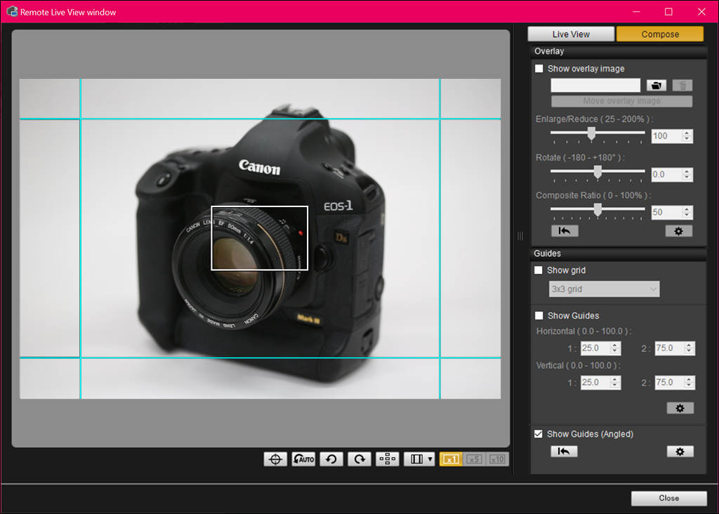The height and width of the screenshot is (514, 719).
Task: Click the Rotate slider handle
Action: (598, 172)
